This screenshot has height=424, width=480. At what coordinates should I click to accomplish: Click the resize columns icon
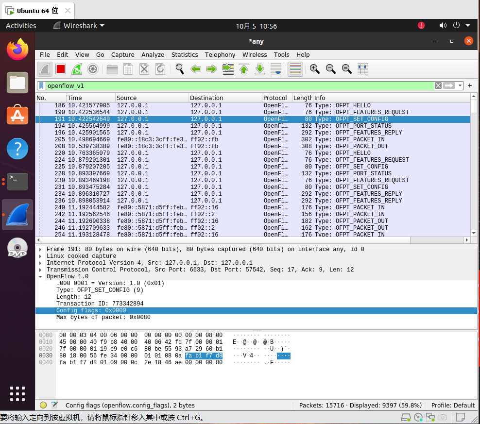coord(363,69)
